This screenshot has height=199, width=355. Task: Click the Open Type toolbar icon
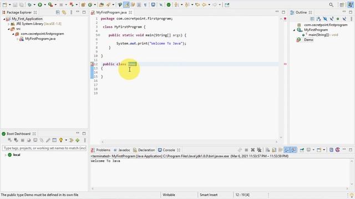pyautogui.click(x=102, y=4)
